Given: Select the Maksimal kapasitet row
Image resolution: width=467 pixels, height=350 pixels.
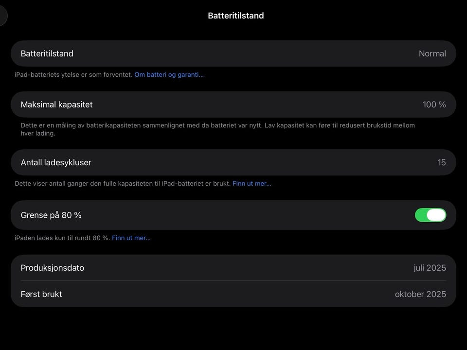Looking at the screenshot, I should pyautogui.click(x=233, y=105).
